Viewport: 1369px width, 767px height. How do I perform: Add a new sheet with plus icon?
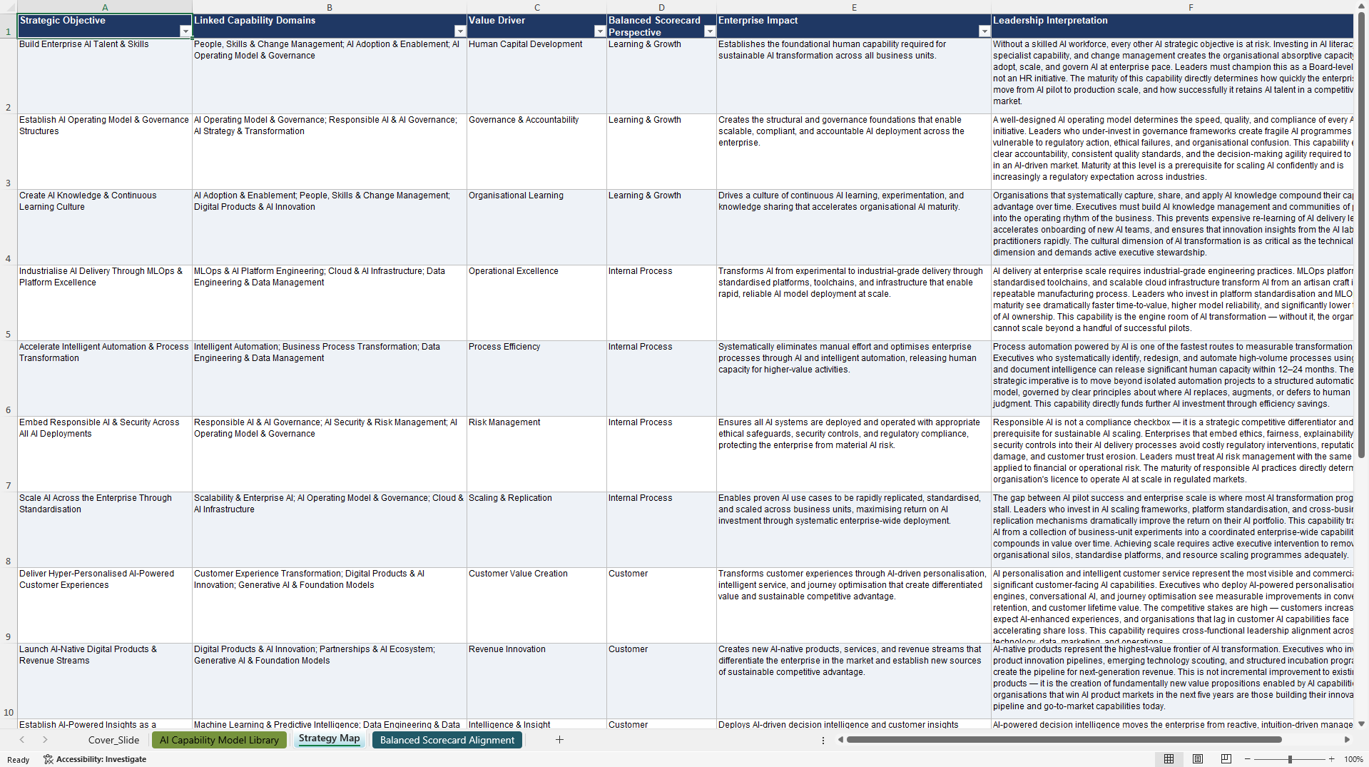coord(559,740)
